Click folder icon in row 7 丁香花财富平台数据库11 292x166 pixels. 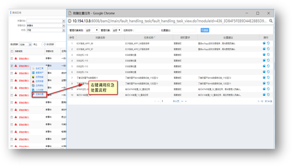point(264,77)
